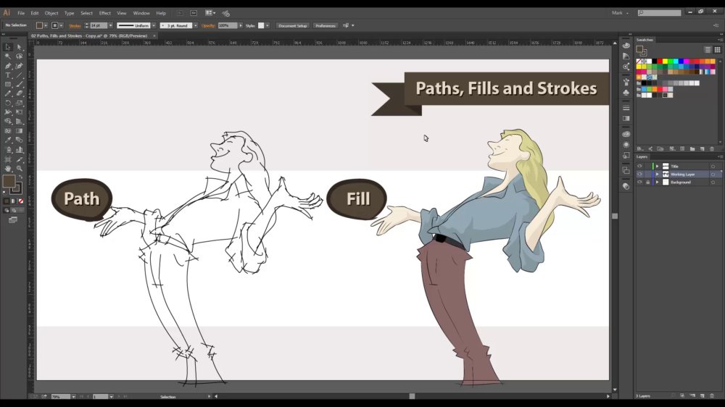Open the stroke weight dropdown
This screenshot has width=725, height=407.
click(110, 26)
